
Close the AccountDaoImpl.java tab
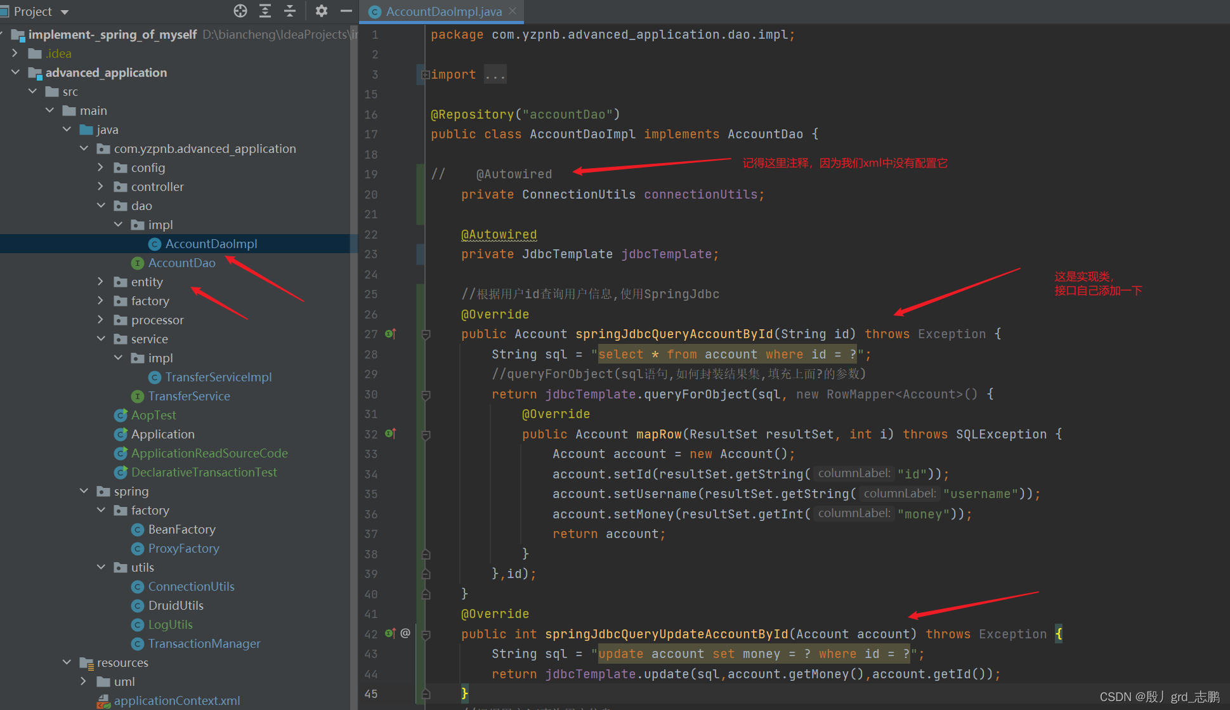pos(513,11)
